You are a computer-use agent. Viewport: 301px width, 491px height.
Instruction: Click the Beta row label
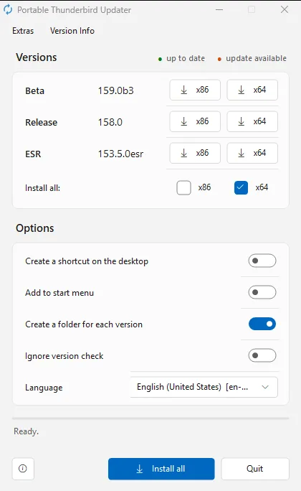click(x=34, y=91)
